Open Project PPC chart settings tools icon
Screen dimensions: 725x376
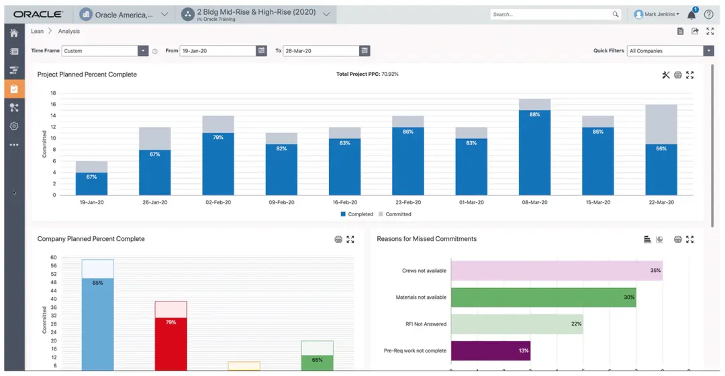click(666, 75)
